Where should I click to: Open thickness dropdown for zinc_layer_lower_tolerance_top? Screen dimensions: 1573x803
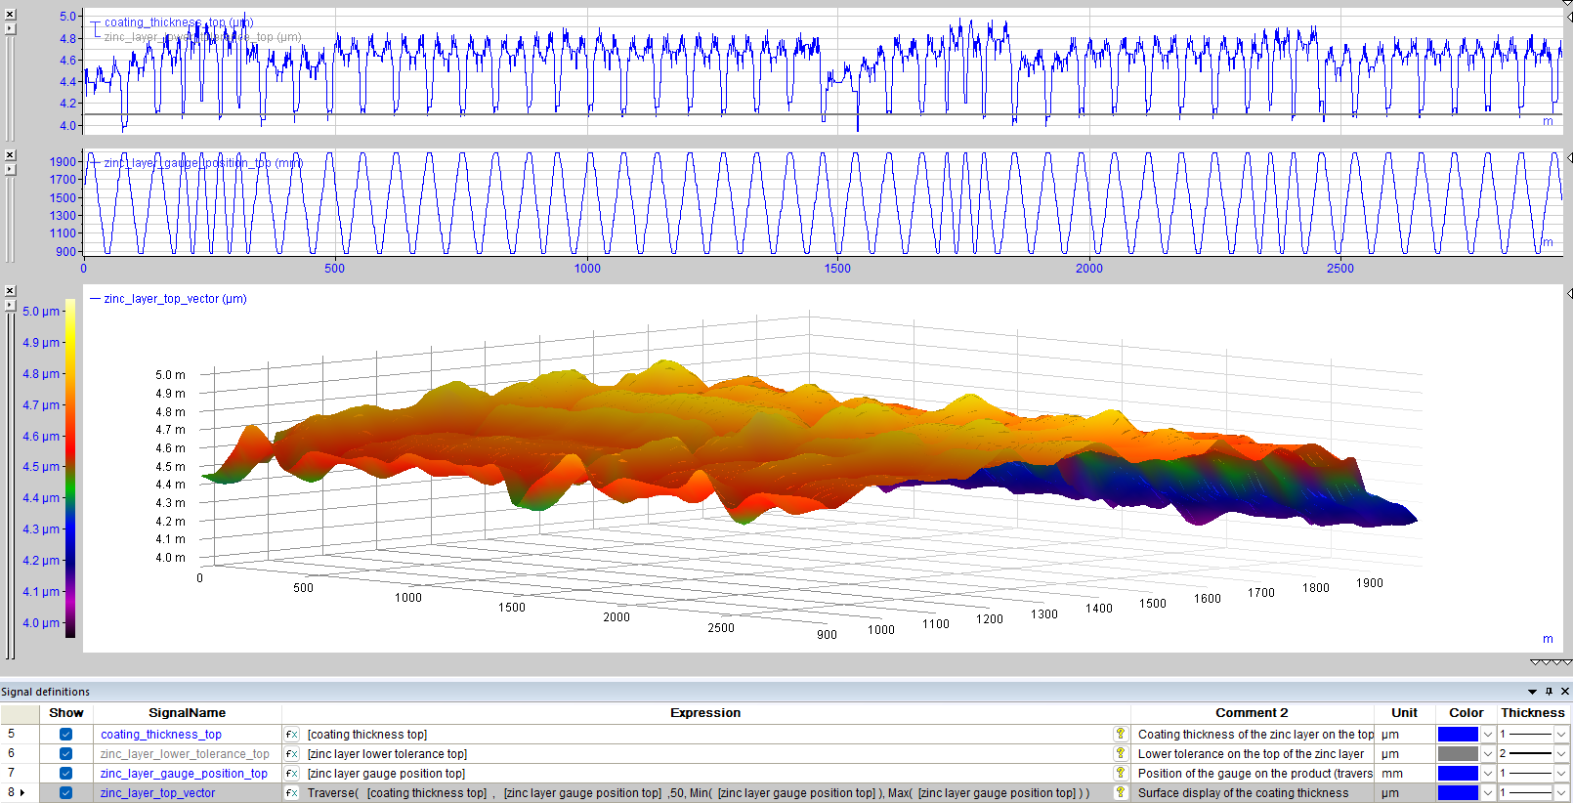[1561, 754]
